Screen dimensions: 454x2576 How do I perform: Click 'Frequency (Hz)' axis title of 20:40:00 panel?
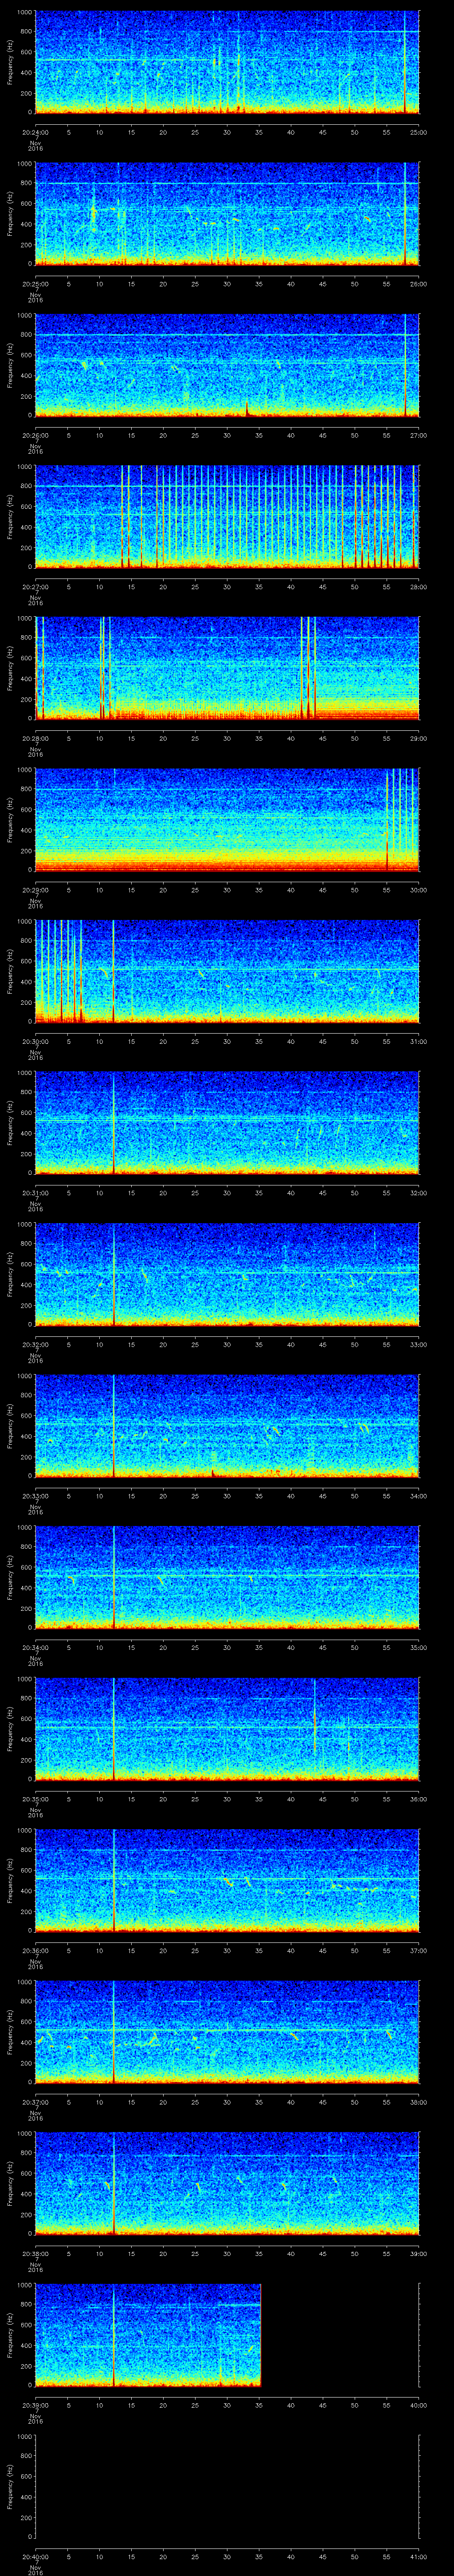tap(10, 2487)
